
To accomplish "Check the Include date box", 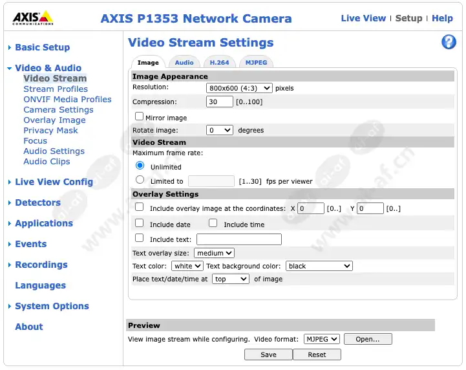I will coord(139,223).
